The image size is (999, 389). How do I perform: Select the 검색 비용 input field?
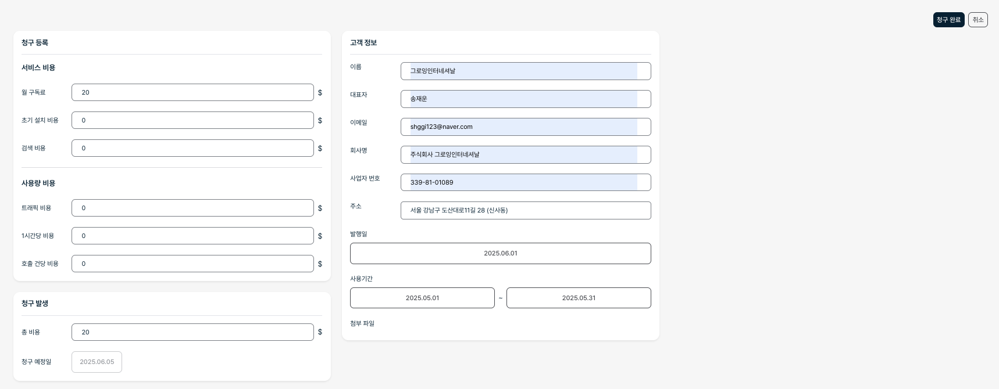pyautogui.click(x=192, y=148)
